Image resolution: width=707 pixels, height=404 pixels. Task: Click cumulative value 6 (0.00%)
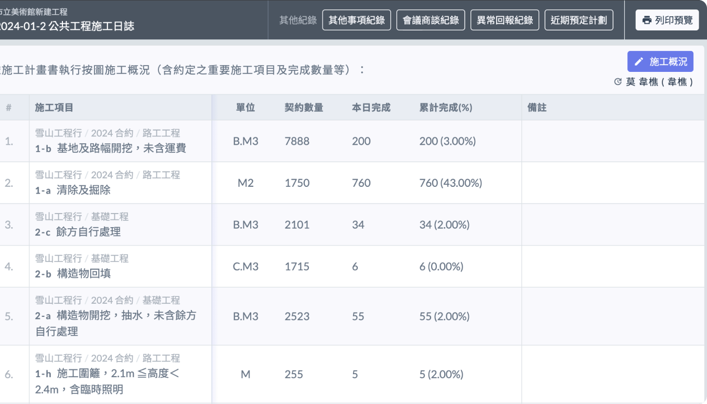441,267
